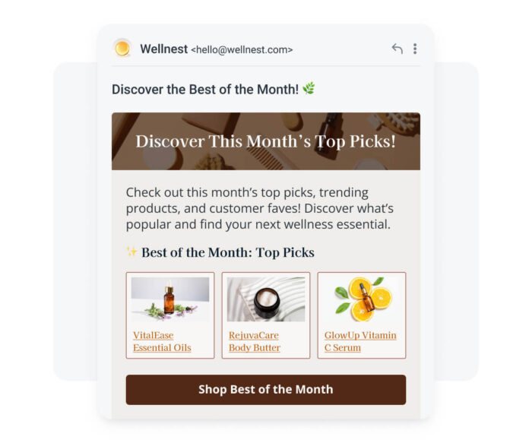Select the GlowUp Vitamin C Serum card
This screenshot has height=443, width=532.
click(x=362, y=315)
